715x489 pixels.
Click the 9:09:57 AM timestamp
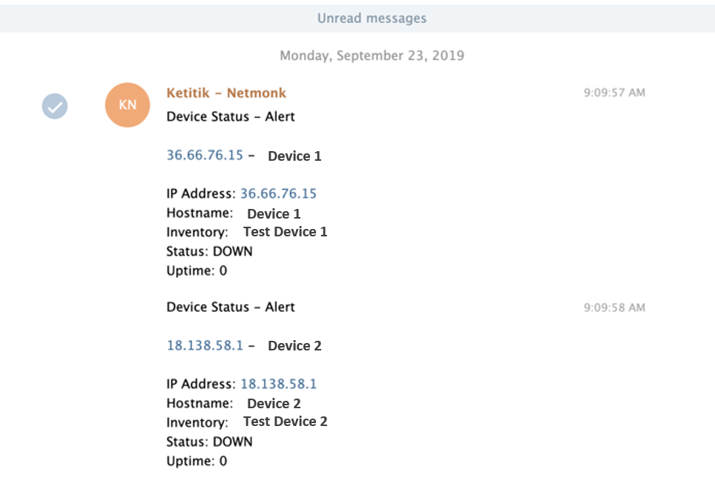point(614,93)
